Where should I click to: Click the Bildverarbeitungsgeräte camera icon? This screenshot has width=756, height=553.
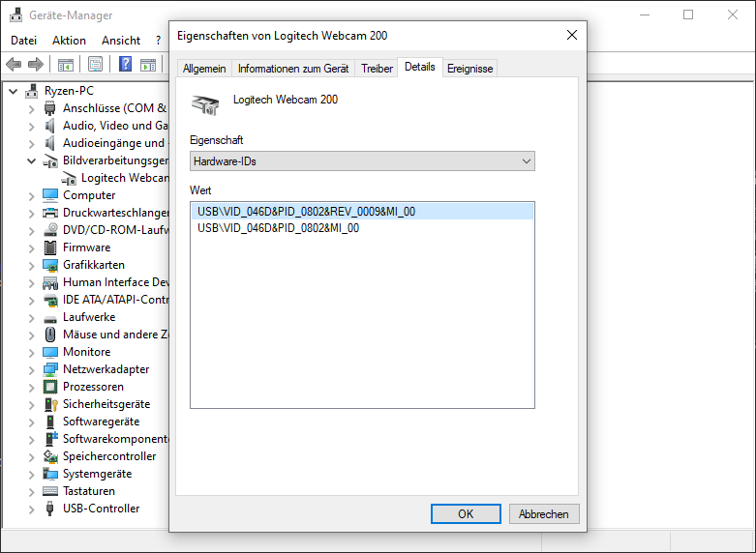50,160
